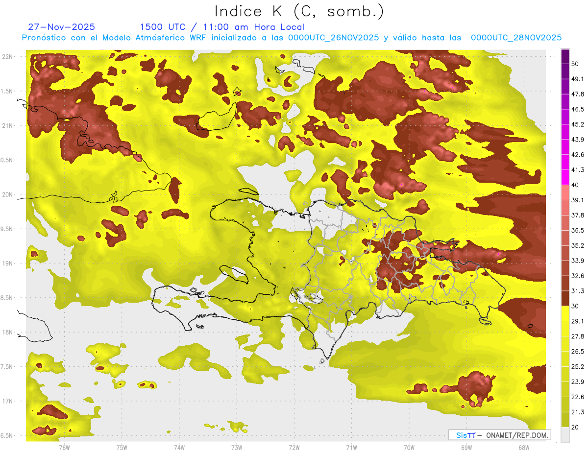Click color scale value "32.6"
The height and width of the screenshot is (454, 588).
(577, 276)
